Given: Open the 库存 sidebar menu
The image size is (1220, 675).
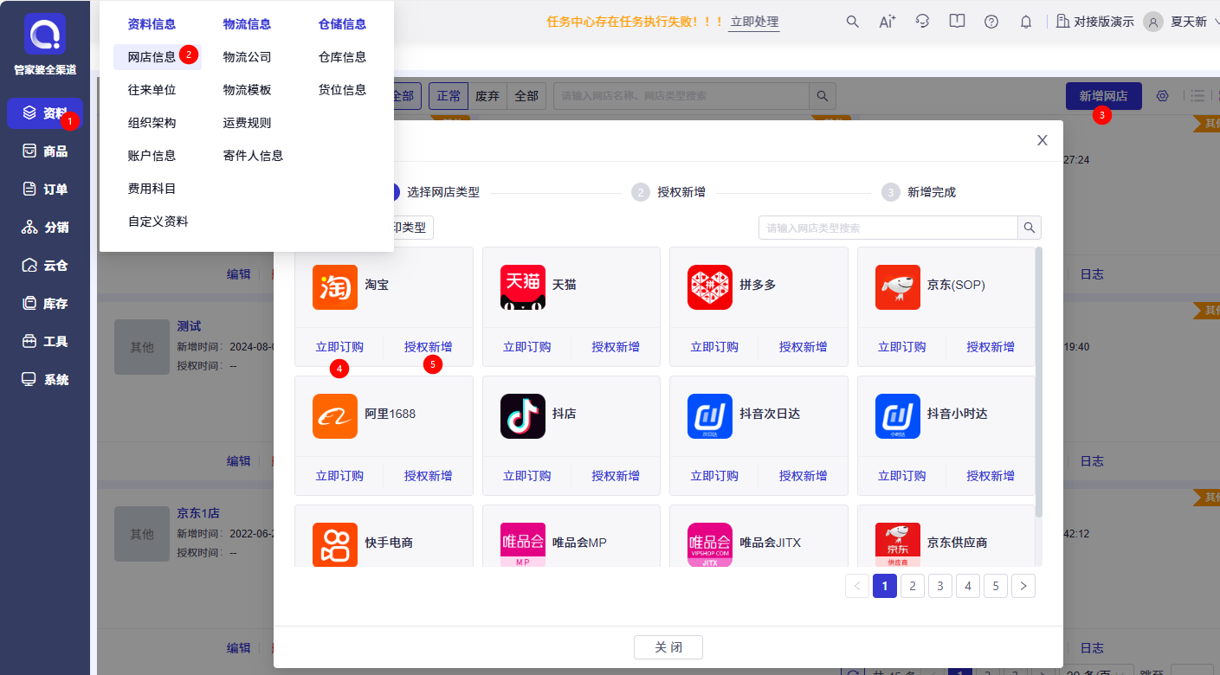Looking at the screenshot, I should [45, 304].
